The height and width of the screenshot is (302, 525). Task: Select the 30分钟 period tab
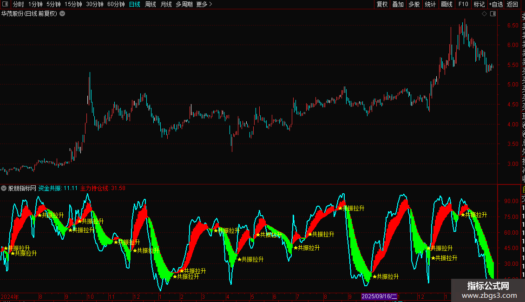pyautogui.click(x=95, y=4)
